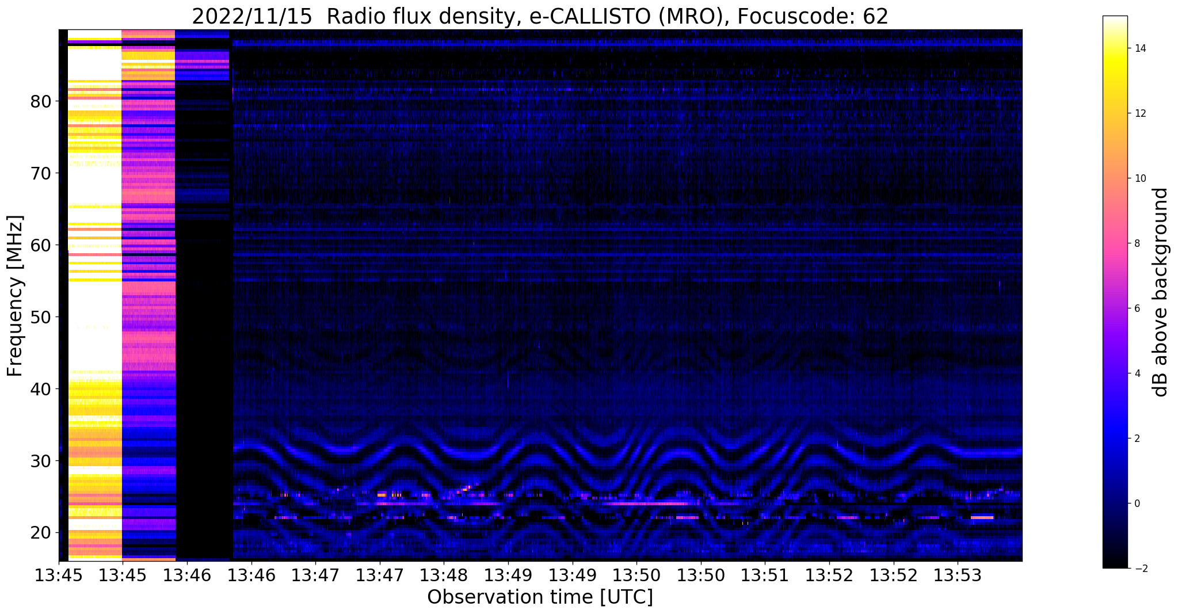Click the 50 MHz frequency tick label
The image size is (1178, 614).
coord(41,317)
